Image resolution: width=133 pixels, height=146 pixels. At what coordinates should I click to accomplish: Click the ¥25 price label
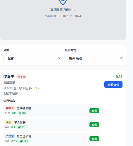click(119, 77)
